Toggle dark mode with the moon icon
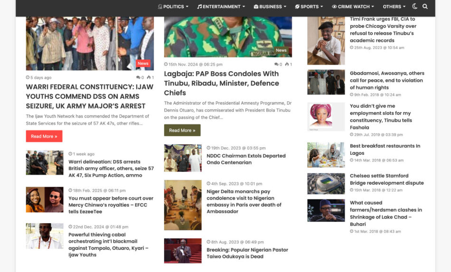The image size is (451, 272). pos(415,7)
